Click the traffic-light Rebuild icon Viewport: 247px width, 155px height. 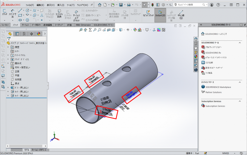153,5
